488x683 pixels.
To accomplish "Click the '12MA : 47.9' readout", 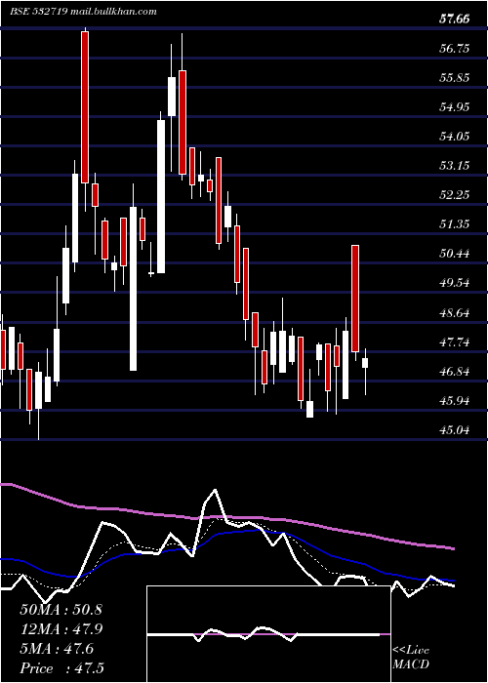I will (x=61, y=629).
